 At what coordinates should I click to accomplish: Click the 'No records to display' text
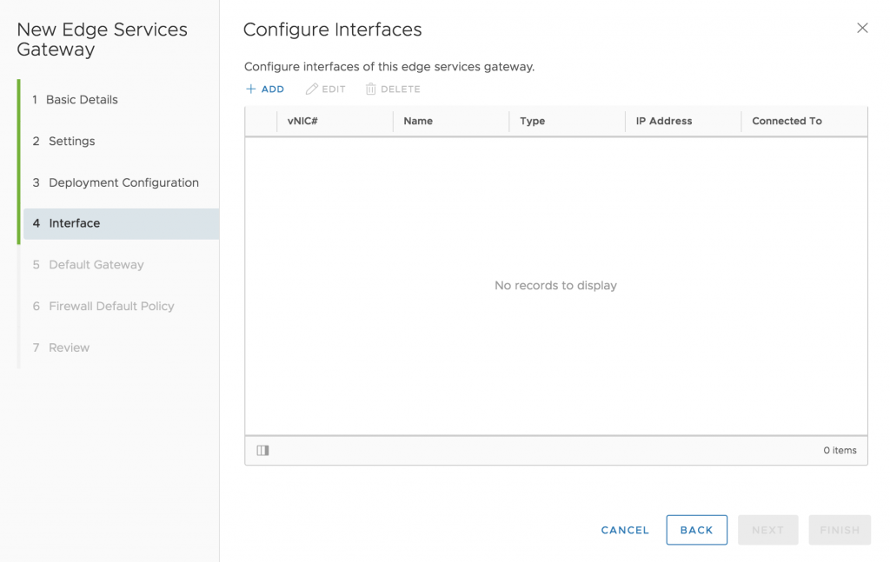555,285
